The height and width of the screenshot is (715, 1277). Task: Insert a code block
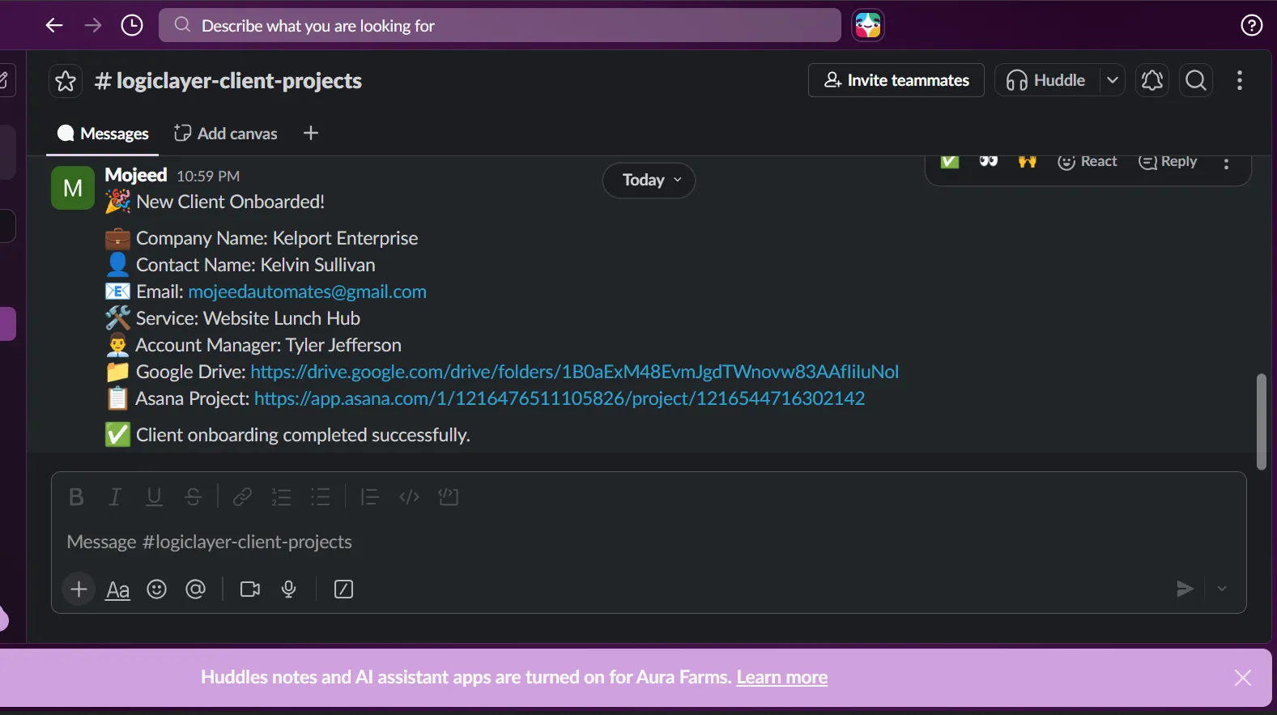(x=448, y=497)
